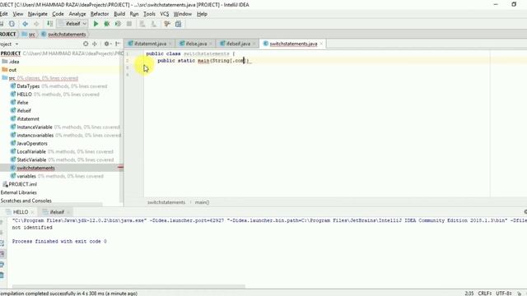Toggle soft-wrap in Run console
The image size is (527, 296).
click(x=2, y=243)
